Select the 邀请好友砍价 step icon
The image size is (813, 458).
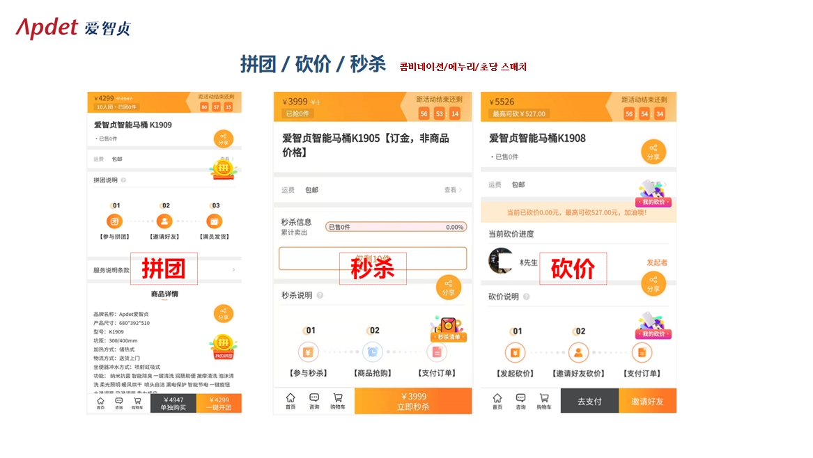tap(578, 353)
